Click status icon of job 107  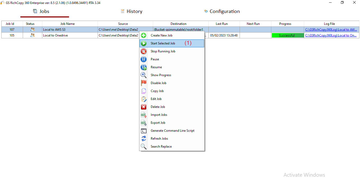point(33,29)
